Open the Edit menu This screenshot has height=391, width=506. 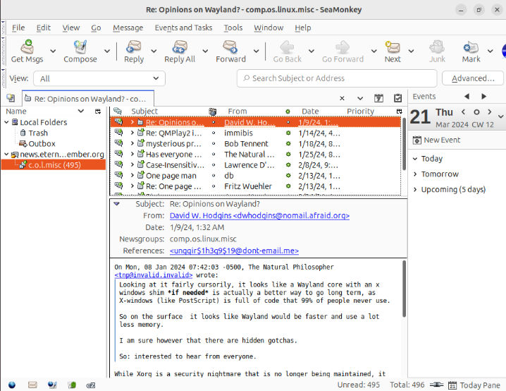click(43, 28)
